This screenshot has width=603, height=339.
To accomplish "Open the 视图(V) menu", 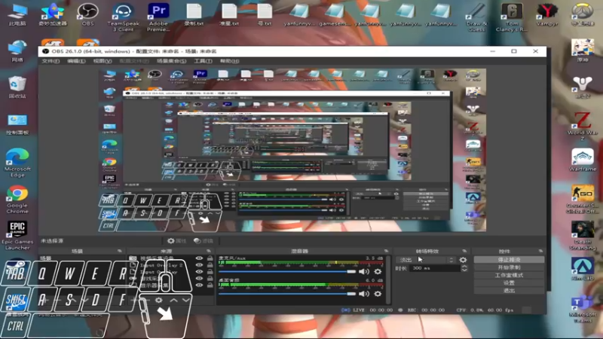I will pos(103,61).
